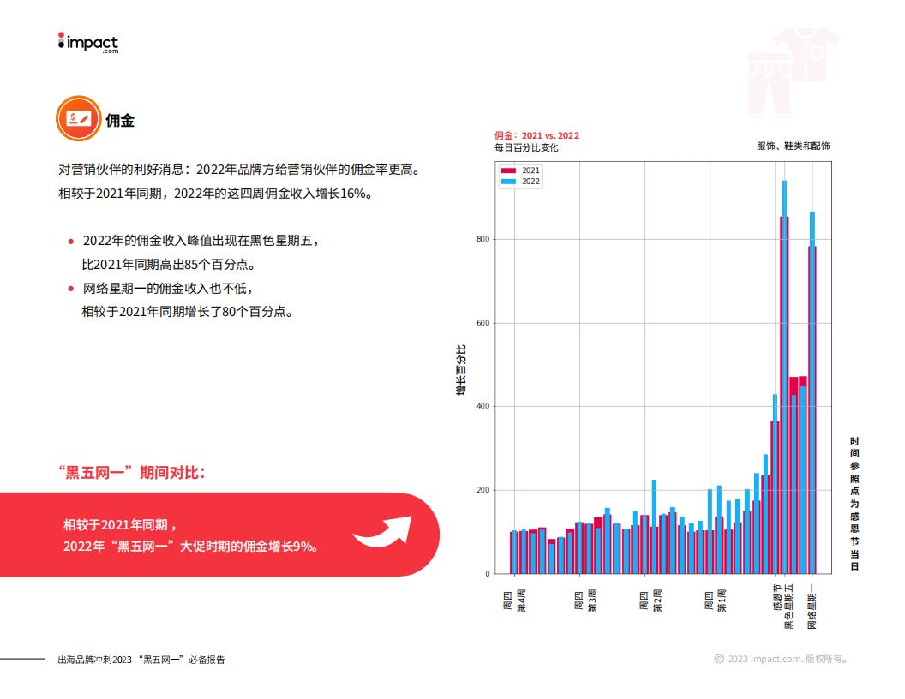Click the 增长百分比 y-axis label
The height and width of the screenshot is (699, 905).
coord(461,370)
